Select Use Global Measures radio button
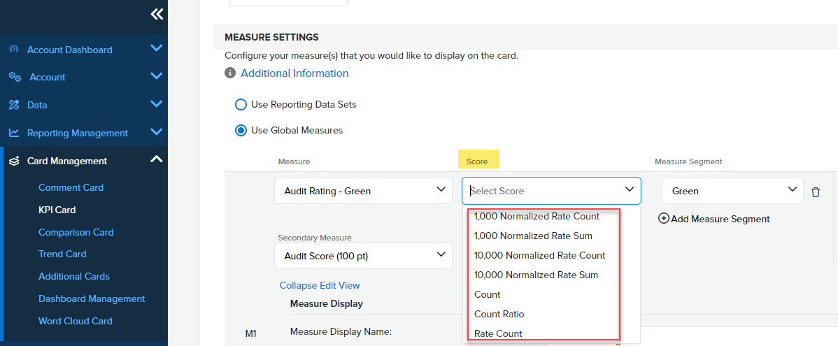The image size is (838, 346). 241,130
